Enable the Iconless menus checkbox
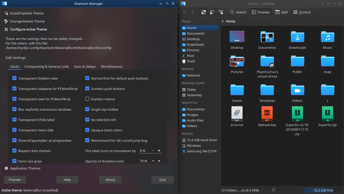This screenshot has width=344, height=194. tap(87, 99)
